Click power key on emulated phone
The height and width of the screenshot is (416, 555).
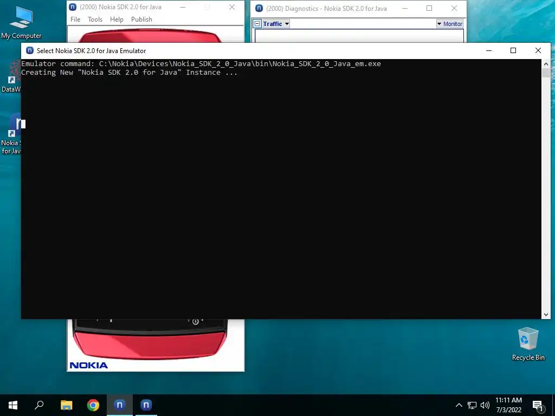point(195,322)
